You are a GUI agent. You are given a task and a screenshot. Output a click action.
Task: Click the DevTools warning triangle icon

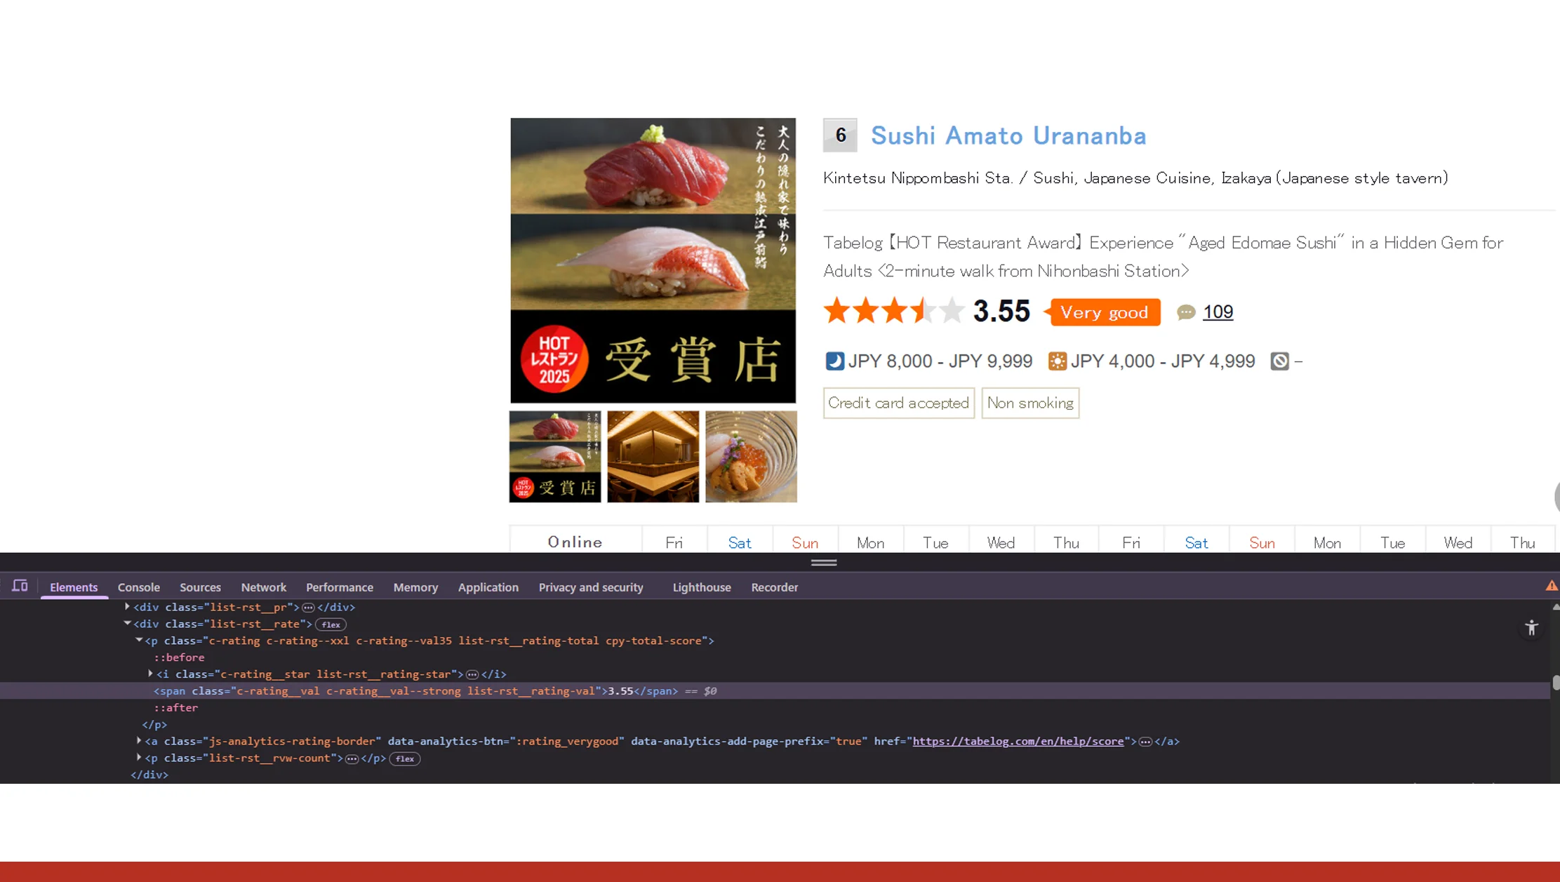point(1551,586)
